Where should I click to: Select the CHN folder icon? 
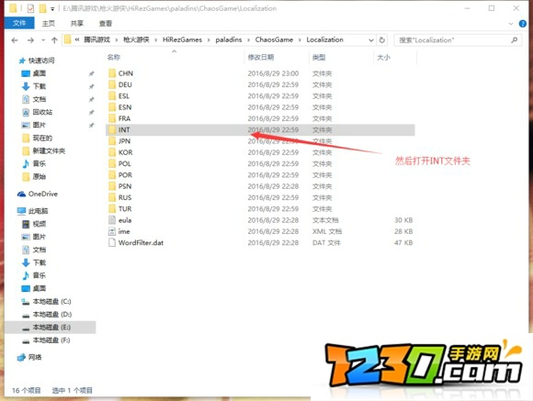(112, 73)
